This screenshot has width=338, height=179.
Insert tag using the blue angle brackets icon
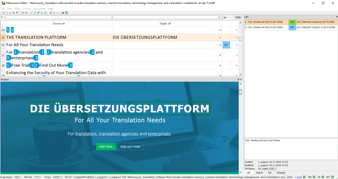[57, 13]
